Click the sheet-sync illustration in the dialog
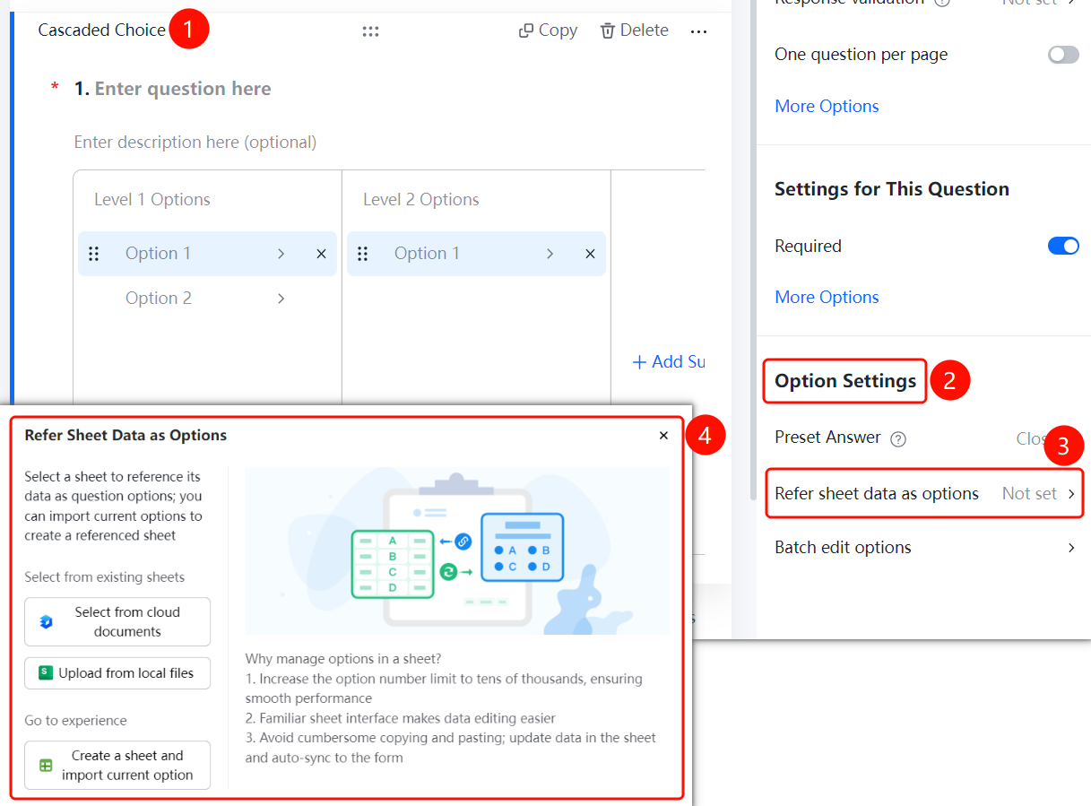Screen dimensions: 1091x806 [x=457, y=550]
